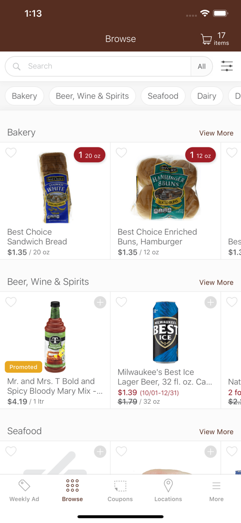Viewport: 241px width, 523px height.
Task: View more Beer, Wine & Spirits products
Action: coord(216,282)
